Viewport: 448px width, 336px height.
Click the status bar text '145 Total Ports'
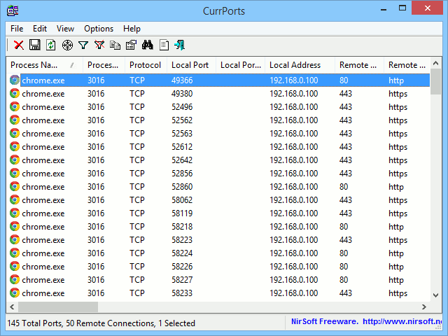click(x=34, y=323)
